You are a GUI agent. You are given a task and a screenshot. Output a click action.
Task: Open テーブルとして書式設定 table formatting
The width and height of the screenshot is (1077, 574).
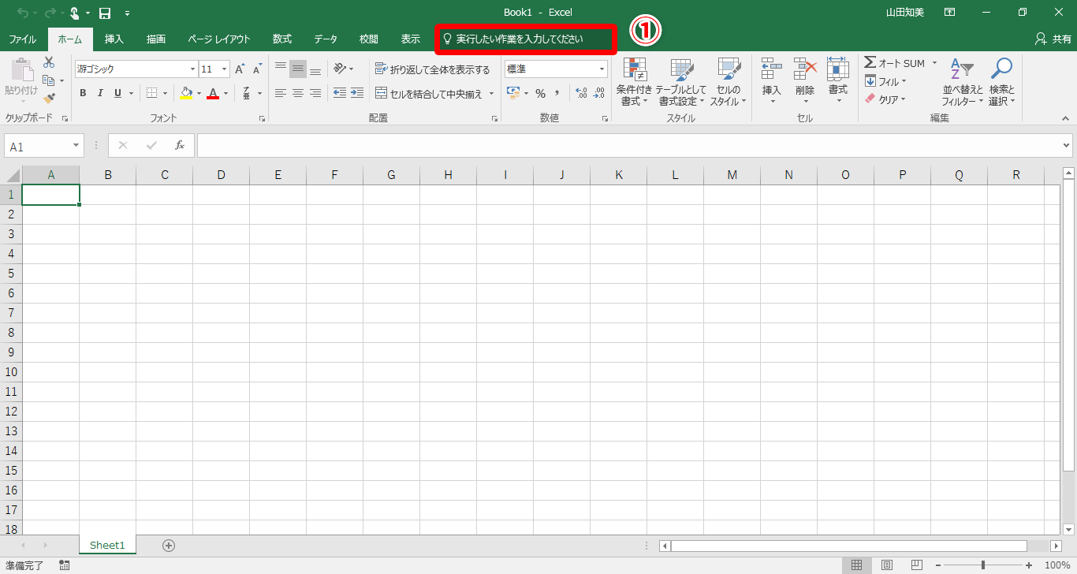coord(681,82)
